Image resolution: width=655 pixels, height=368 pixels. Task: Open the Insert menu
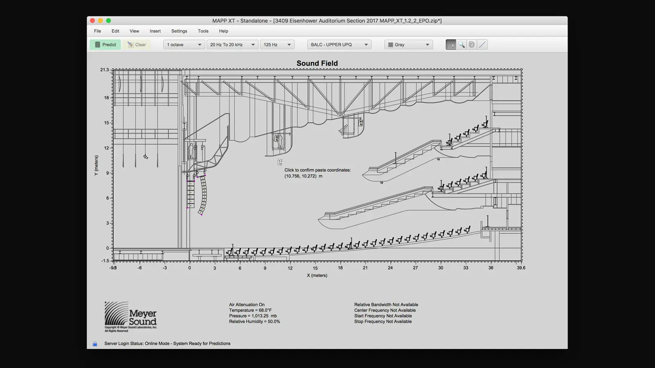(x=155, y=31)
